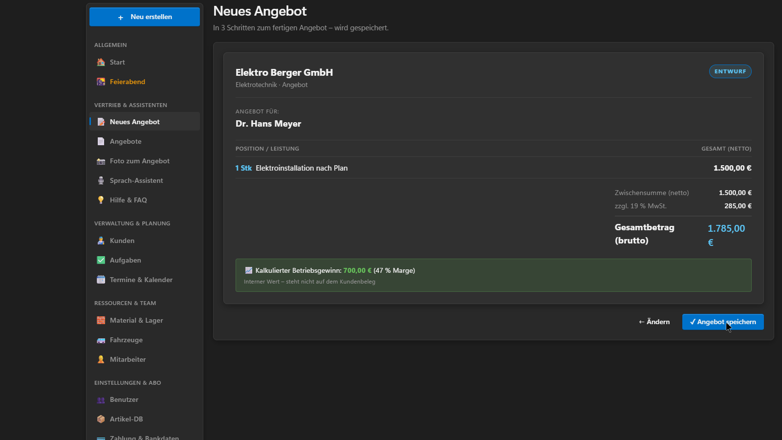
Task: Click the position total 1.500,00 €
Action: [x=732, y=168]
